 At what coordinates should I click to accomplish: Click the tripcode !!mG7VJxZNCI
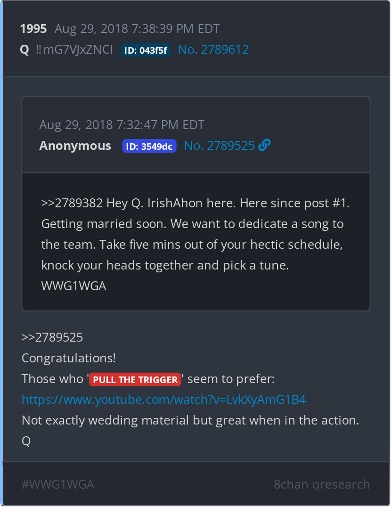(74, 49)
